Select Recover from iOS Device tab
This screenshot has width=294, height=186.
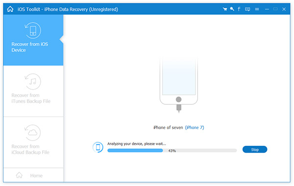33,40
